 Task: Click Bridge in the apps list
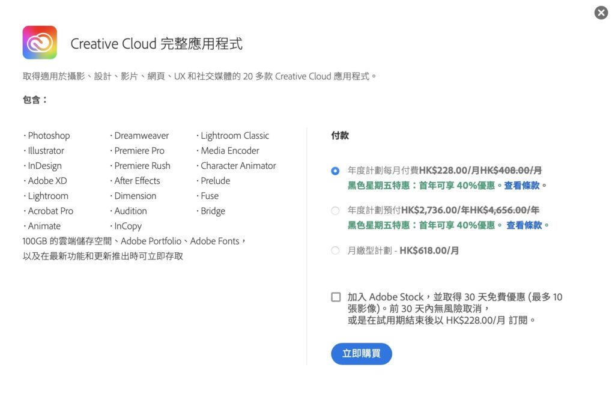[213, 211]
